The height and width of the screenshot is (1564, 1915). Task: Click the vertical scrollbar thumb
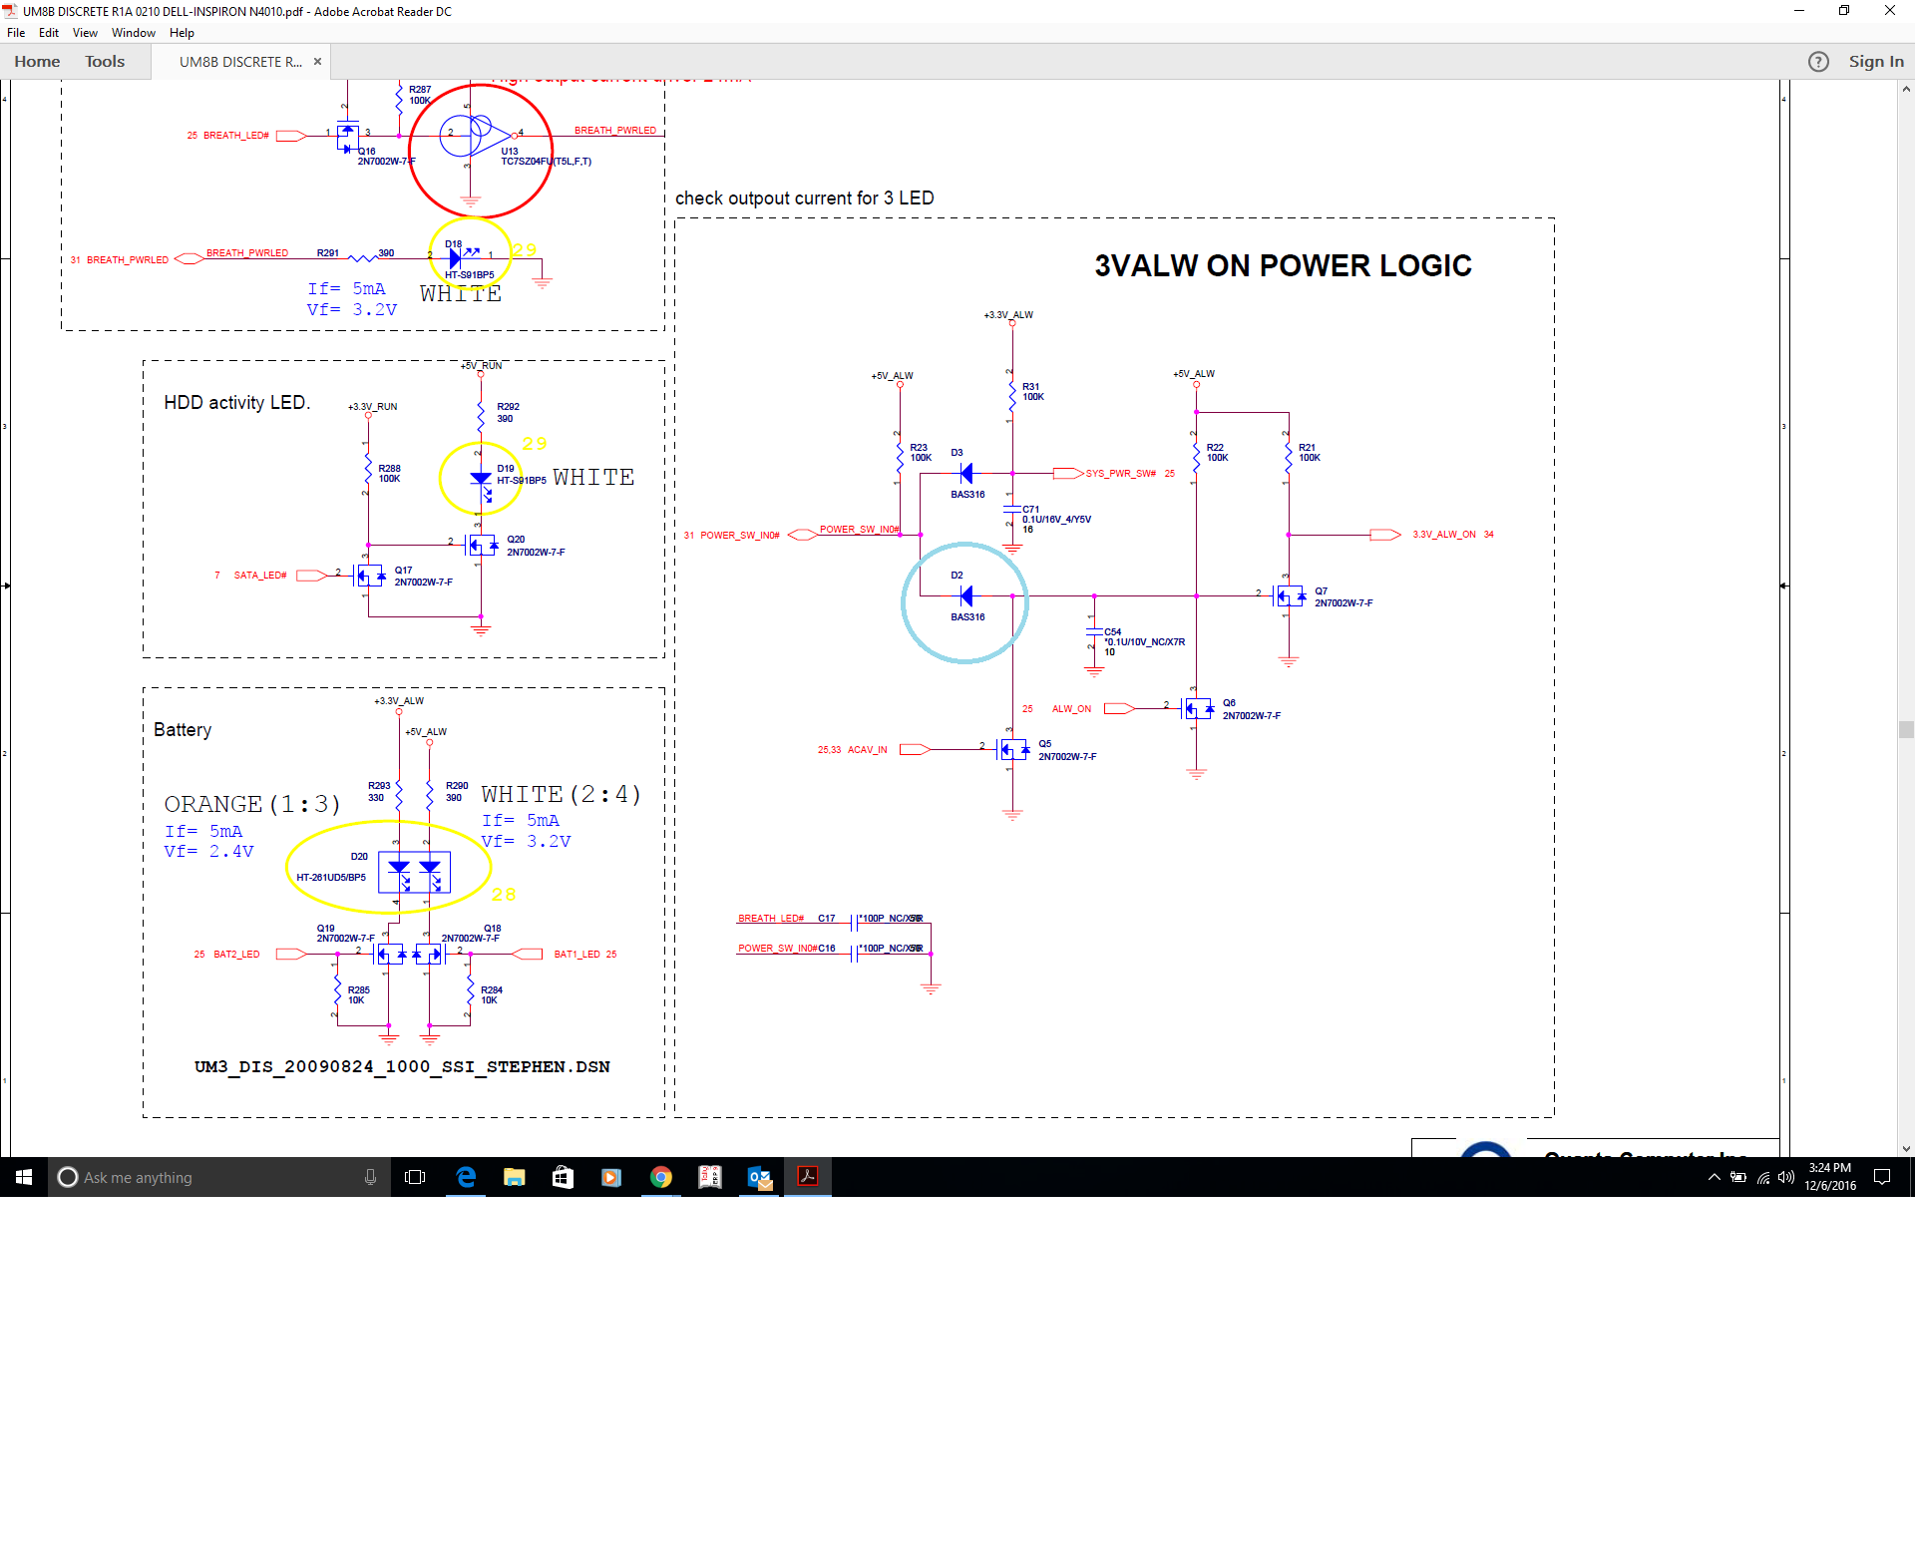pos(1906,729)
